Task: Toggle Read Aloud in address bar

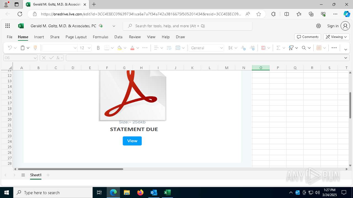Action: click(248, 14)
